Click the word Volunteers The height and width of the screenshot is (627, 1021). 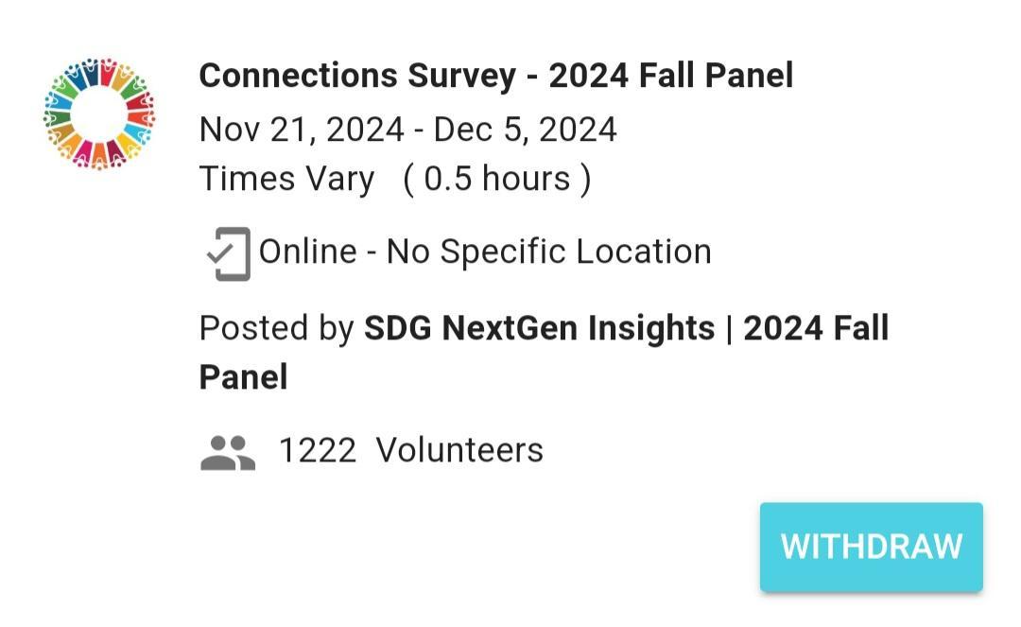pyautogui.click(x=459, y=450)
